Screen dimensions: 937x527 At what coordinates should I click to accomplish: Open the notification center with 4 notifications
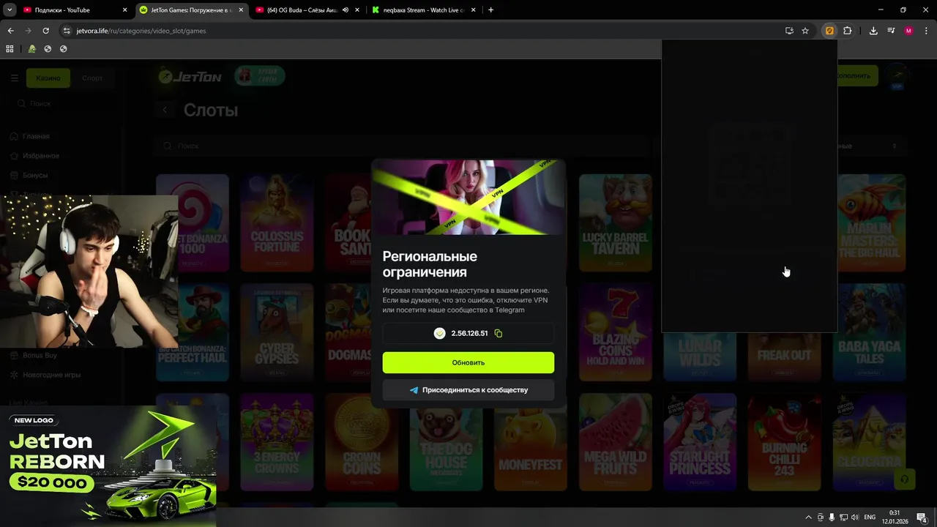tap(922, 518)
